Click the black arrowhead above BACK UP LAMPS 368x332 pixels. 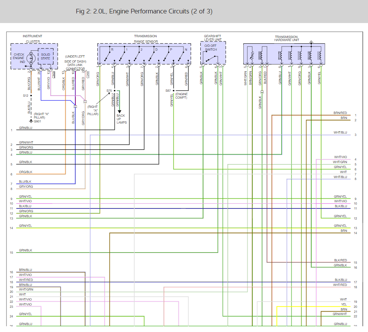click(x=119, y=112)
